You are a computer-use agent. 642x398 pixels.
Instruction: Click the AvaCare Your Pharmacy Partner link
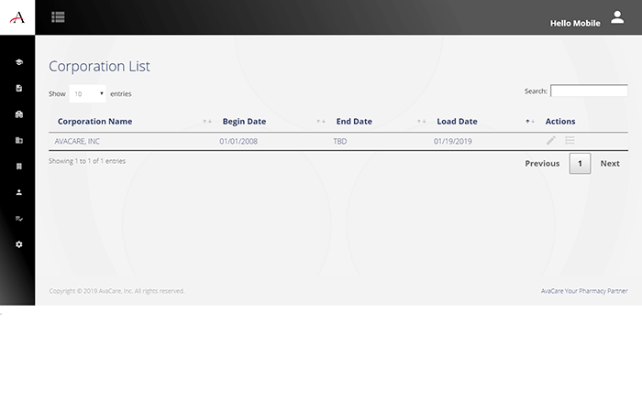584,291
